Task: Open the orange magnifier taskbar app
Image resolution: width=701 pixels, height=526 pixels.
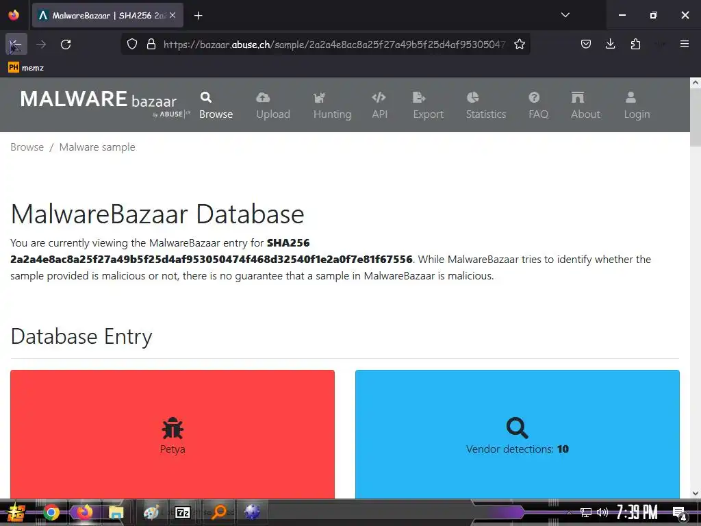Action: click(218, 512)
